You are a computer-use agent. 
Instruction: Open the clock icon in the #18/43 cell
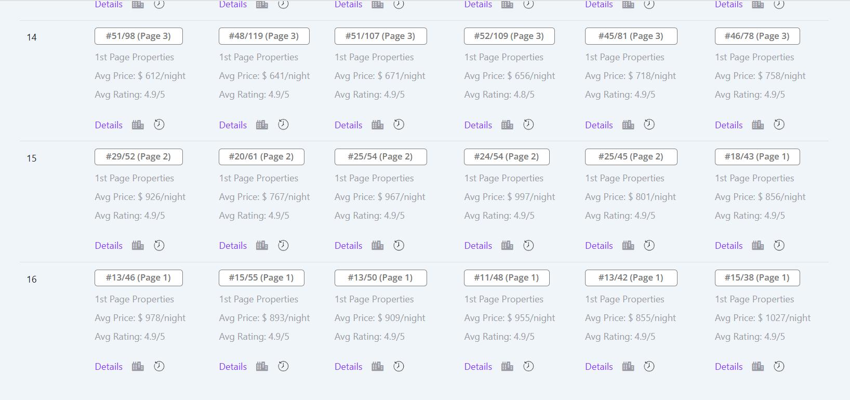(779, 245)
